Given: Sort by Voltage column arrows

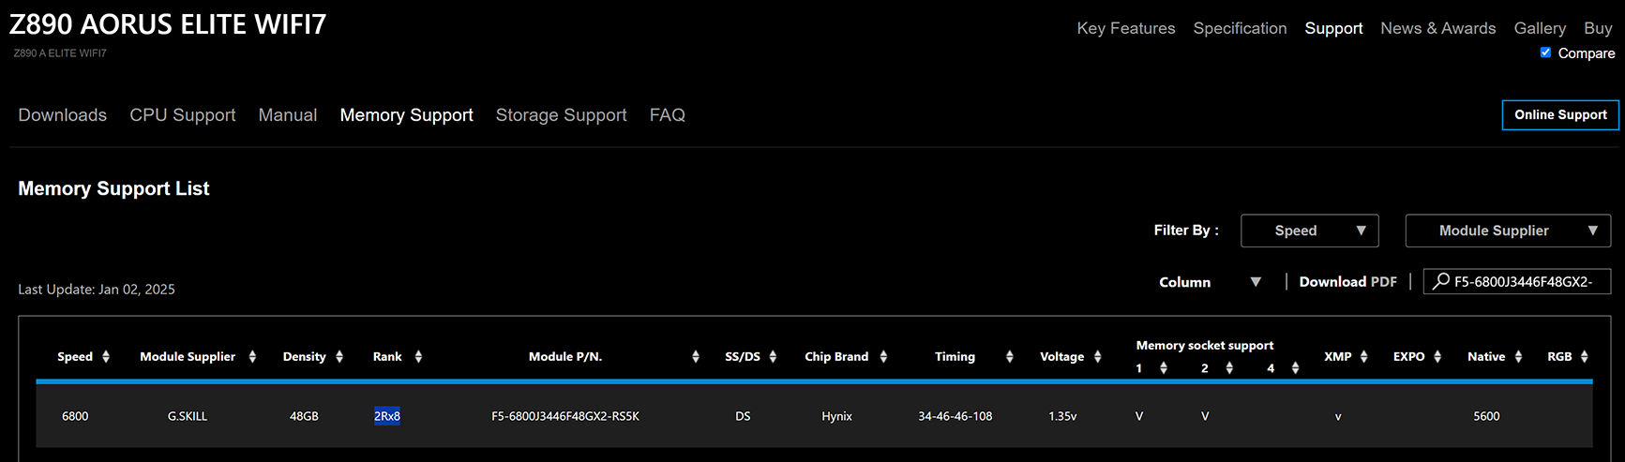Looking at the screenshot, I should tap(1097, 357).
